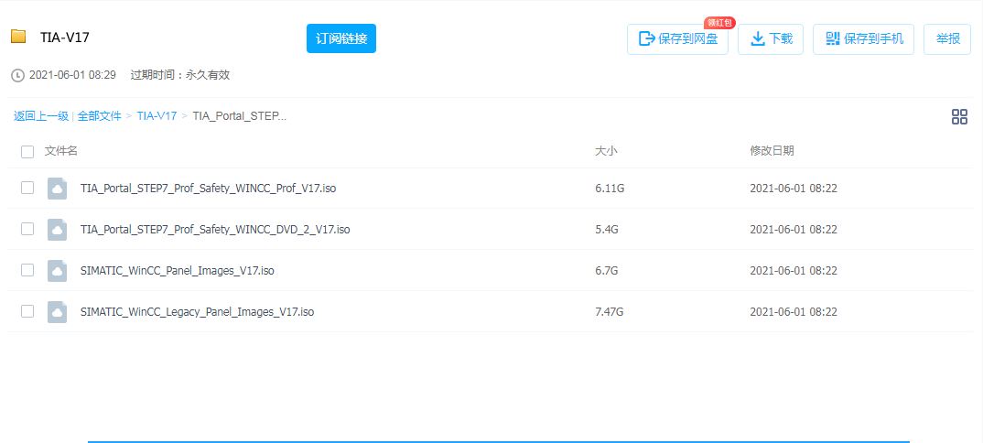The height and width of the screenshot is (443, 983).
Task: Select checkbox for SIMATIC_WinCC_Panel_Images_V17.iso
Action: click(x=27, y=270)
